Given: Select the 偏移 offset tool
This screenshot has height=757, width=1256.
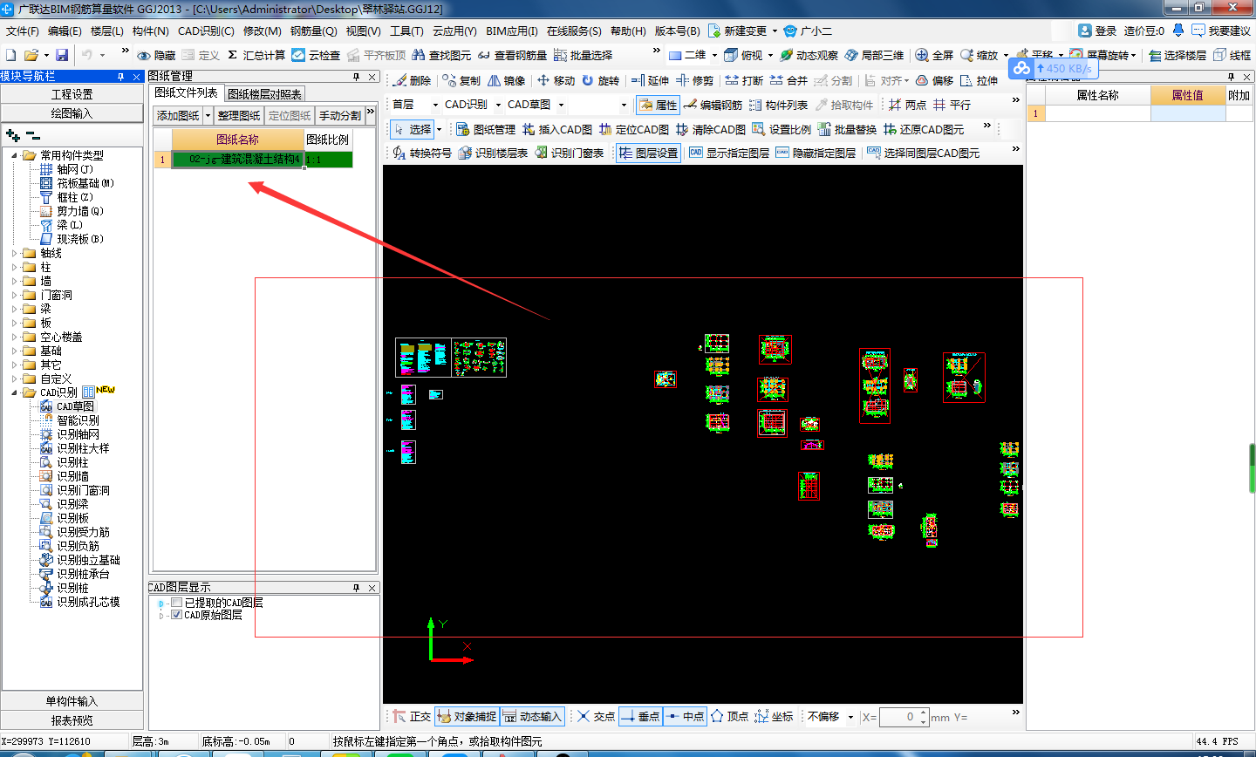Looking at the screenshot, I should [x=934, y=80].
